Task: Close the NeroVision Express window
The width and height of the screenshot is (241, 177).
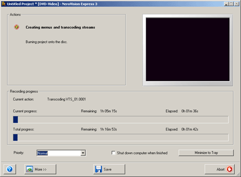Action: [237, 4]
